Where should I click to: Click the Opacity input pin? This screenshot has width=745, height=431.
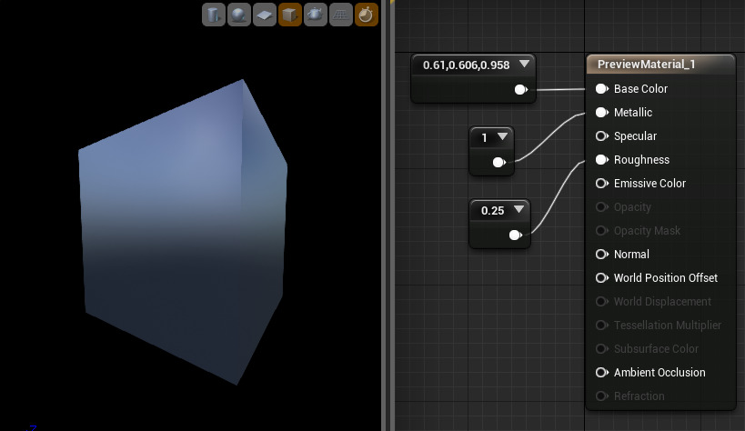tap(602, 207)
